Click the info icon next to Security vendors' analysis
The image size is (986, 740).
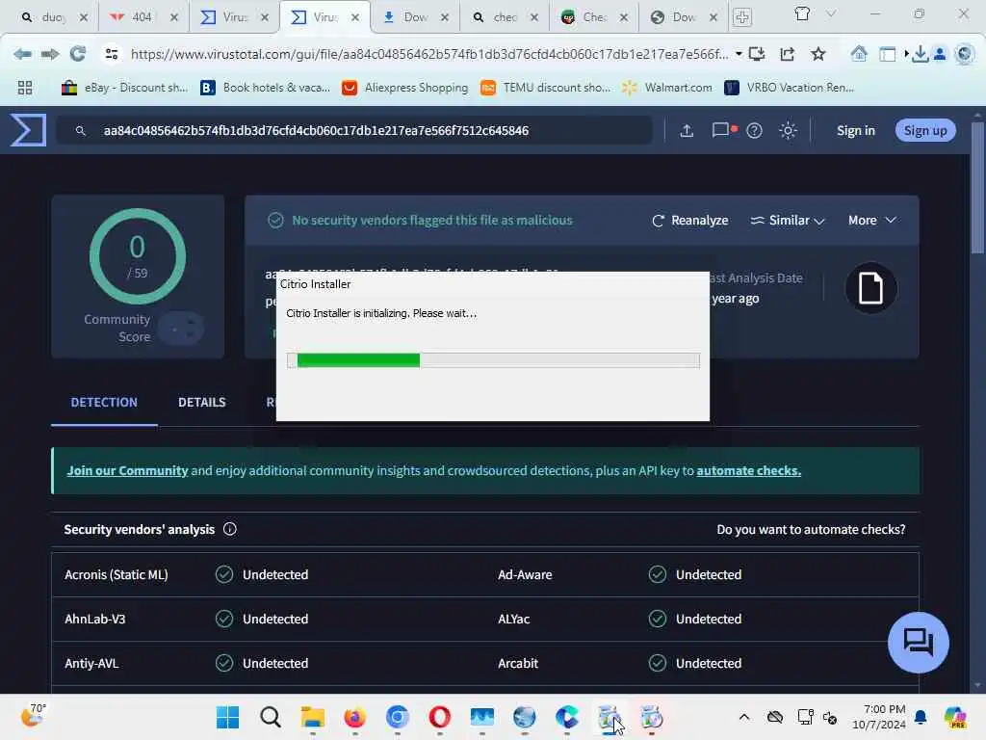[230, 529]
